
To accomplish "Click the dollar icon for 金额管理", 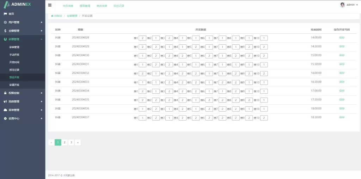I will [x=5, y=31].
